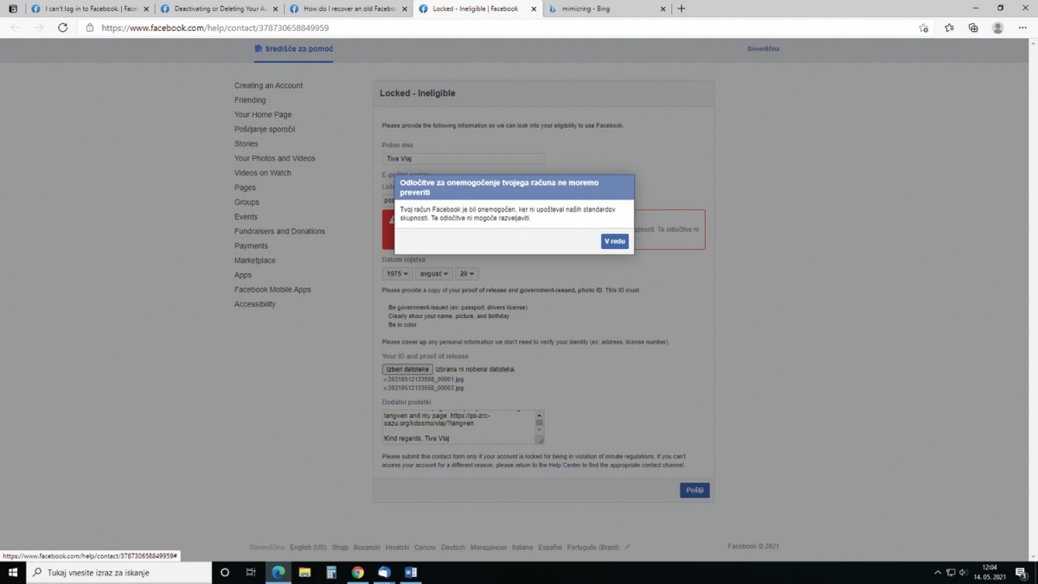Open the Groups help topic

tap(247, 202)
